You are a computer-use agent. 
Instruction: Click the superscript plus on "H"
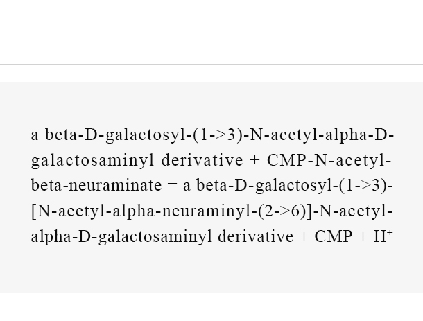coord(389,232)
